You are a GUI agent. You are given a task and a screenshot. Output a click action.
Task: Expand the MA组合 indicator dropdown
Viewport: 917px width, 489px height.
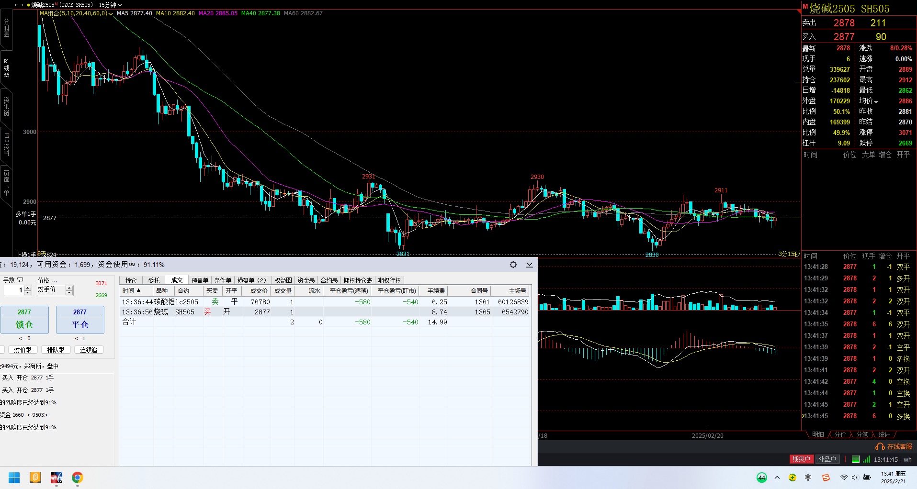pos(111,14)
